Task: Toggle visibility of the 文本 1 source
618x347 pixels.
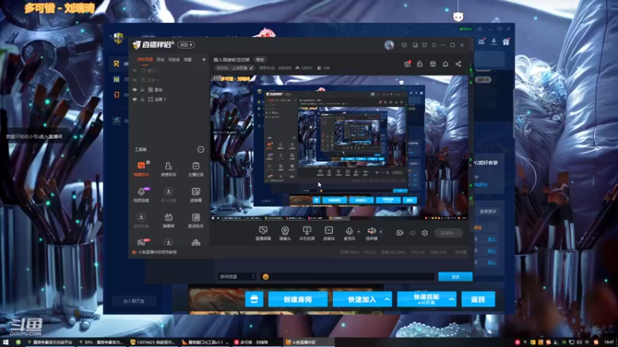Action: 134,80
